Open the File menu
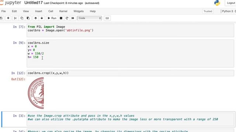The height and width of the screenshot is (132, 236). click(x=3, y=11)
